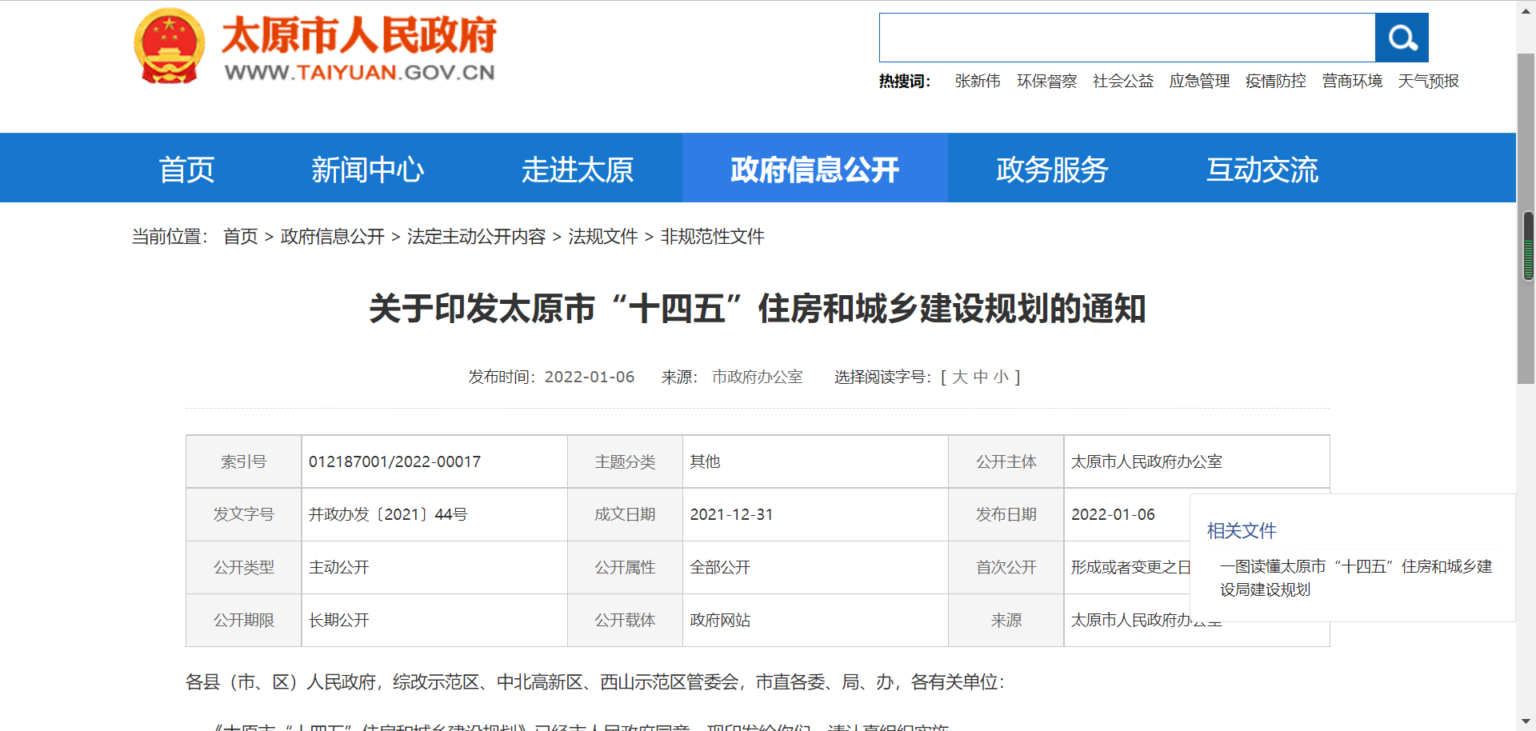Click the magnifier search icon button

pyautogui.click(x=1402, y=38)
